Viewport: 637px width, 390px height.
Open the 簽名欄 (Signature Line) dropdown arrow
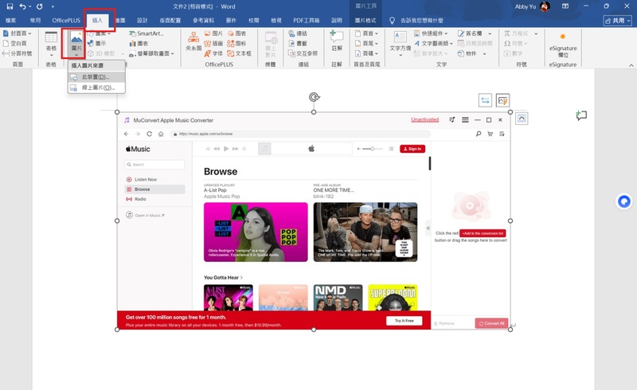pyautogui.click(x=490, y=33)
